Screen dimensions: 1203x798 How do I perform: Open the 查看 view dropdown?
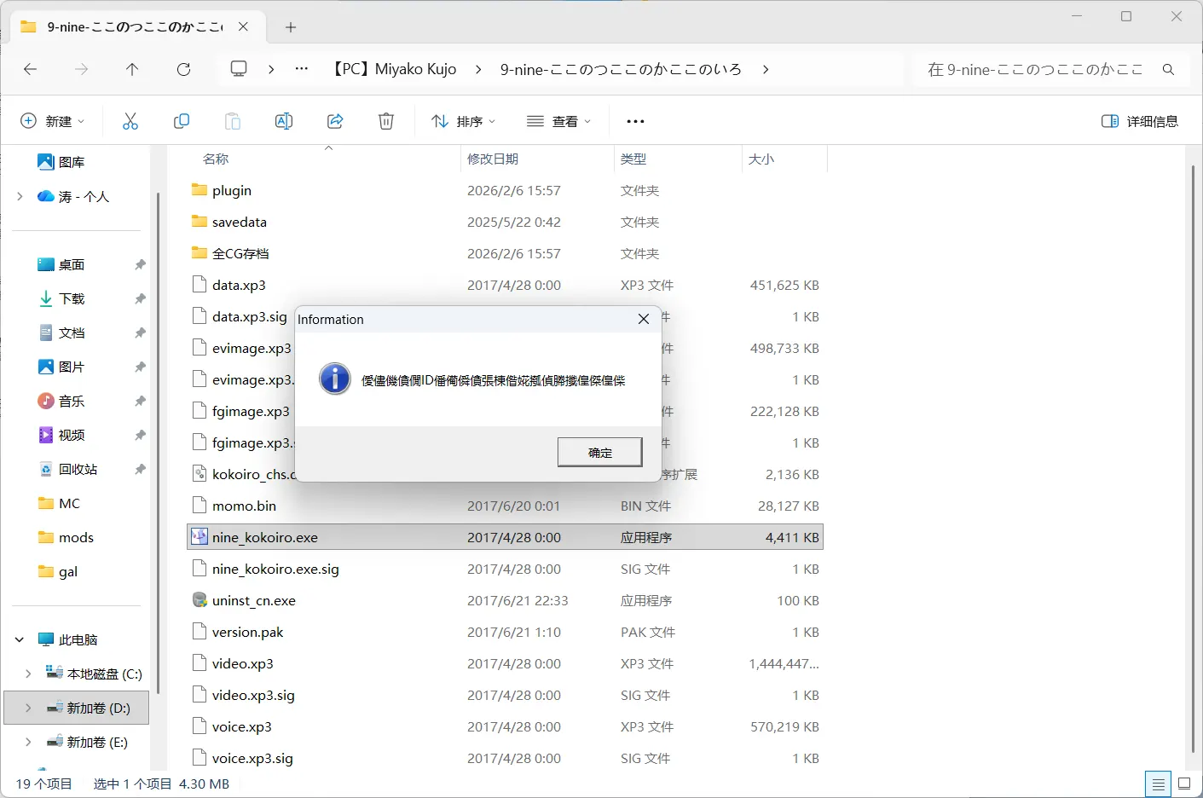coord(559,121)
